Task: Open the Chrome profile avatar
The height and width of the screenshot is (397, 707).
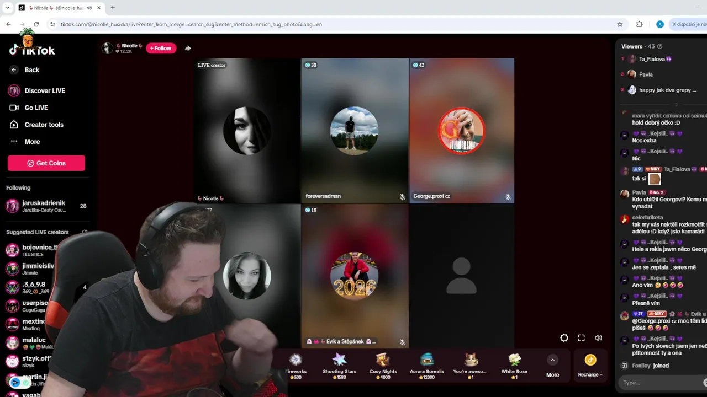Action: 659,24
